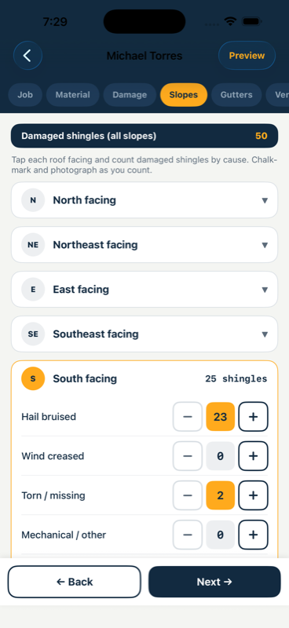The height and width of the screenshot is (628, 289).
Task: Select the S badge on South facing
Action: tap(33, 378)
